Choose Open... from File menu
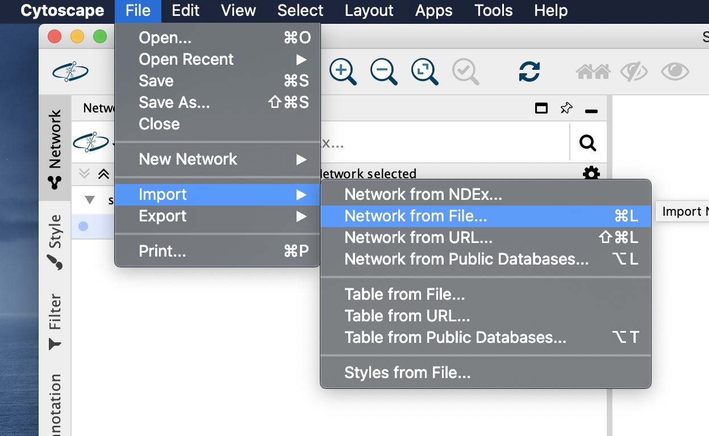Viewport: 709px width, 436px height. pyautogui.click(x=218, y=38)
